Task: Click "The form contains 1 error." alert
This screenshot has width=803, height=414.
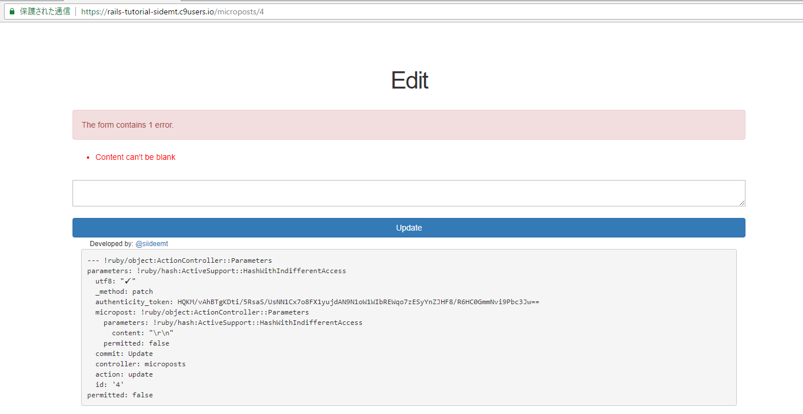Action: [409, 125]
